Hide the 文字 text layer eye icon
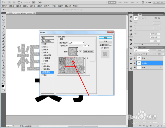The height and width of the screenshot is (128, 166). (135, 58)
